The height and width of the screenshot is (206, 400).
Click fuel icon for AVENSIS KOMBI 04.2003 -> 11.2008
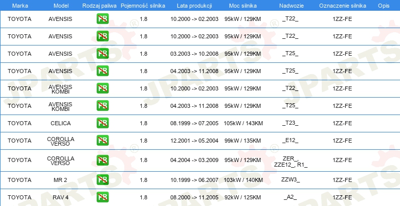tap(102, 105)
